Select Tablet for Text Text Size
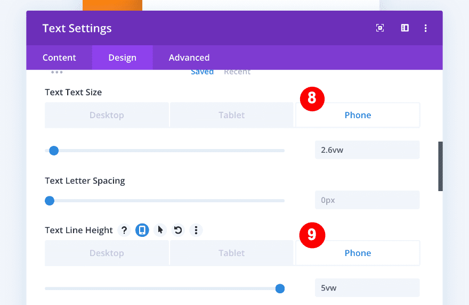Viewport: 469px width, 305px height. pos(231,115)
